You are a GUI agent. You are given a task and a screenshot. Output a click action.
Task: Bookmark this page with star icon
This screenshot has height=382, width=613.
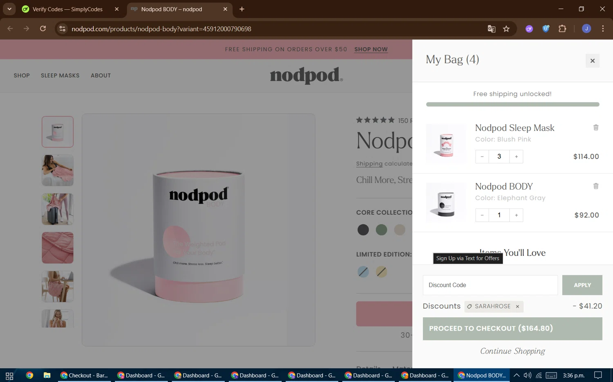pos(506,29)
